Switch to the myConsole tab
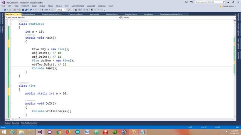The width and height of the screenshot is (241, 135). 94,14
